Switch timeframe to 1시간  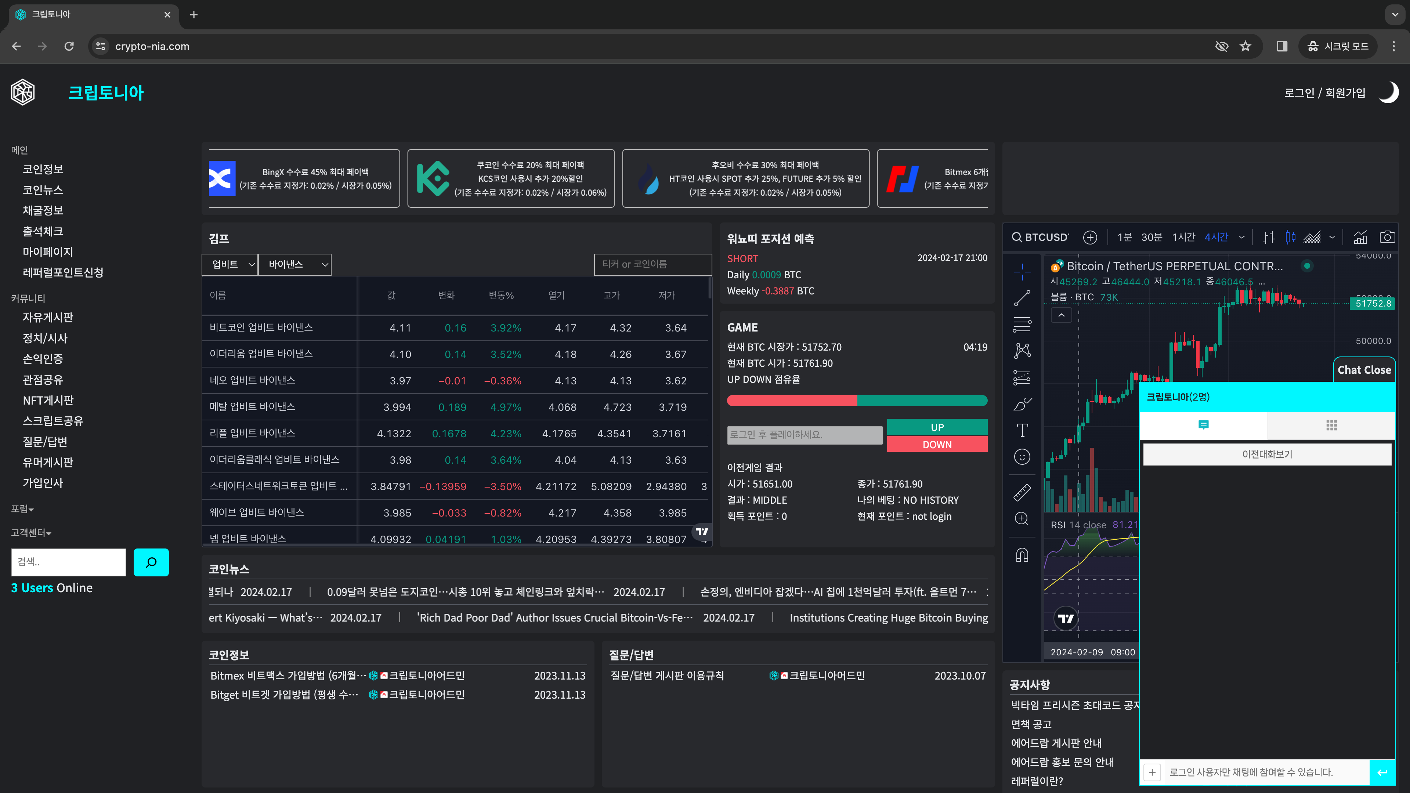[x=1183, y=237]
